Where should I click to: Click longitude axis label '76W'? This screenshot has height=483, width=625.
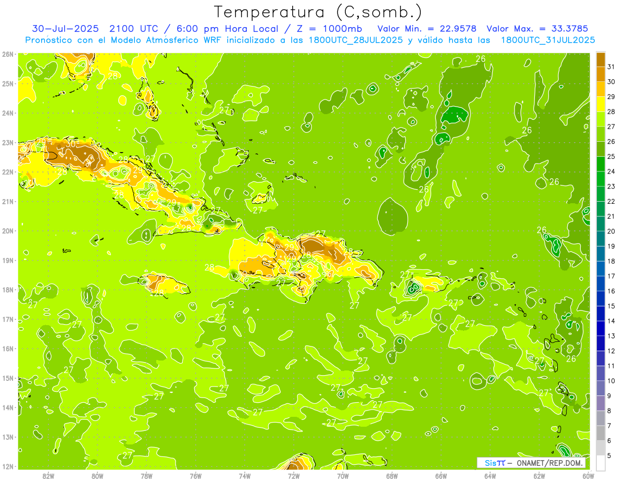[195, 476]
